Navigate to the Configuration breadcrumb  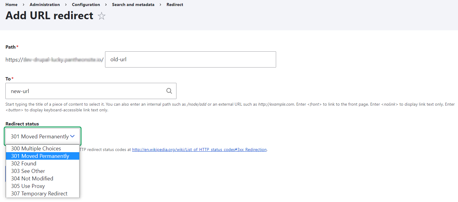coord(86,5)
